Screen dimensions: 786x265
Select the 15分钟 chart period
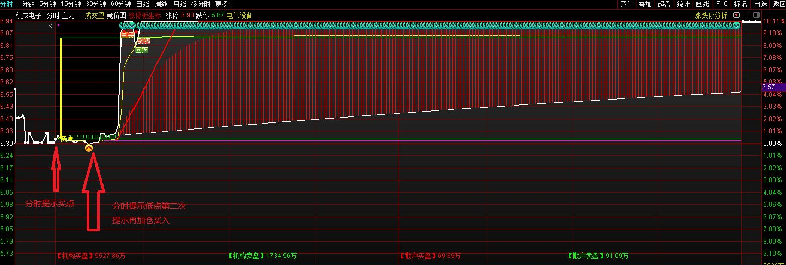(x=70, y=4)
